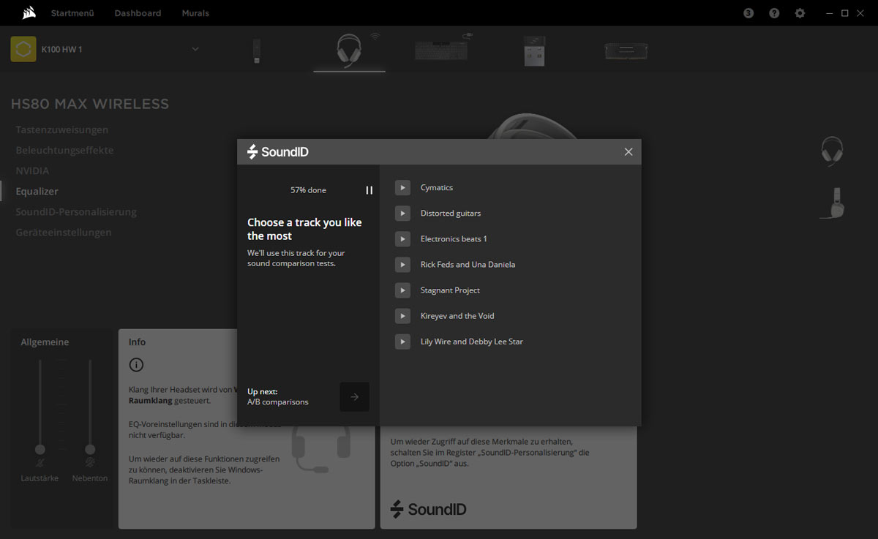Adjust the Nebenton sidetone slider
The image size is (878, 539).
pos(90,449)
